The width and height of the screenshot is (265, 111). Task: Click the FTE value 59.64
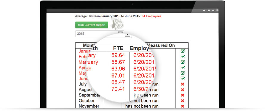[118, 55]
